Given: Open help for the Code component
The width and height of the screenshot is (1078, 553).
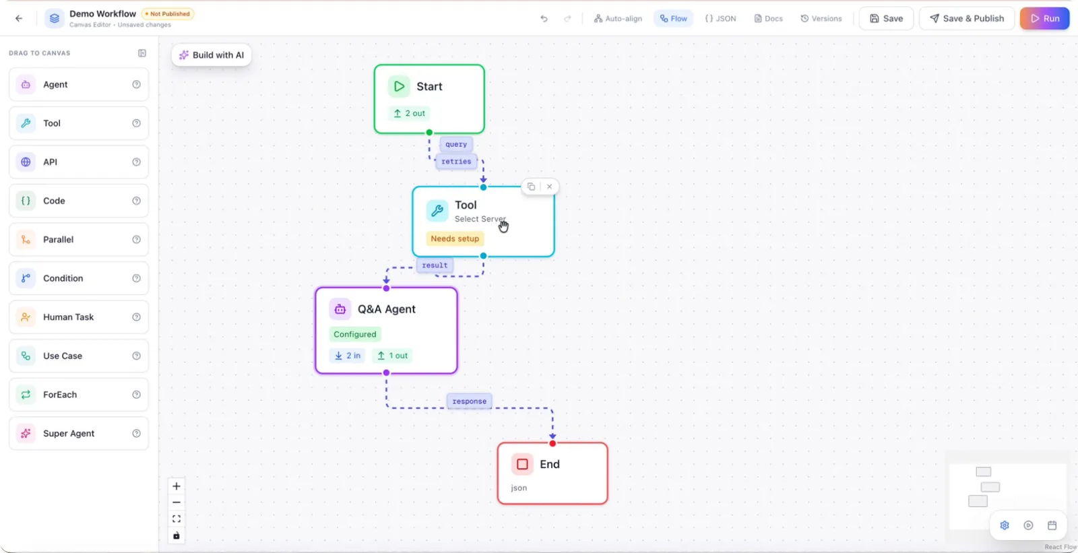Looking at the screenshot, I should pos(137,201).
